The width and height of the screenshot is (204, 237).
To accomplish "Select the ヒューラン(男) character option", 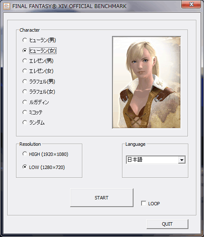I will pyautogui.click(x=24, y=40).
